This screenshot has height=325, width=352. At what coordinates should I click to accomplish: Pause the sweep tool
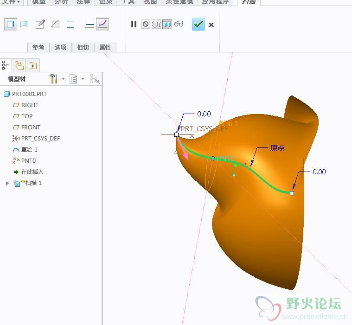(134, 24)
